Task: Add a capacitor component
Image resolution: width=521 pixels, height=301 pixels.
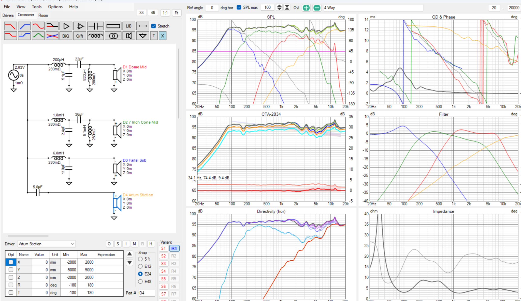Action: [x=95, y=26]
